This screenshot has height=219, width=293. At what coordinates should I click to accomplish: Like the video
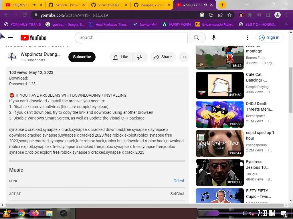tap(121, 57)
